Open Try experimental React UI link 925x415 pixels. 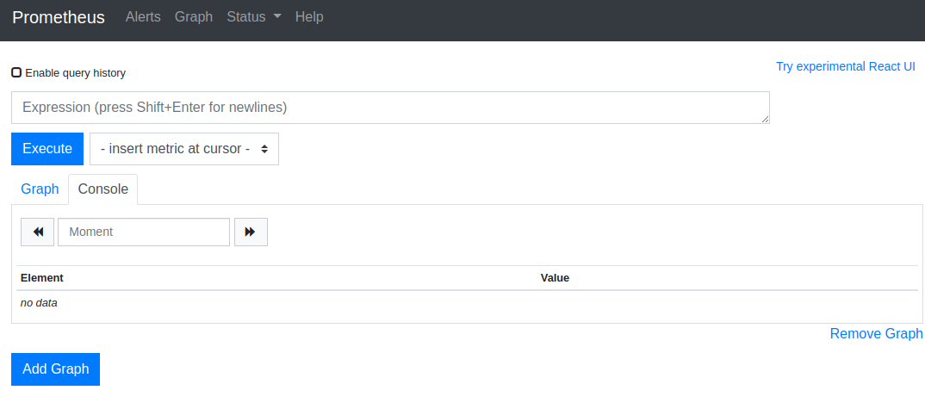[x=846, y=66]
